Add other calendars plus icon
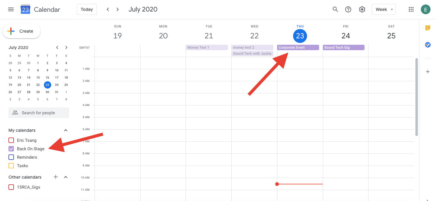This screenshot has height=201, width=436. point(56,177)
